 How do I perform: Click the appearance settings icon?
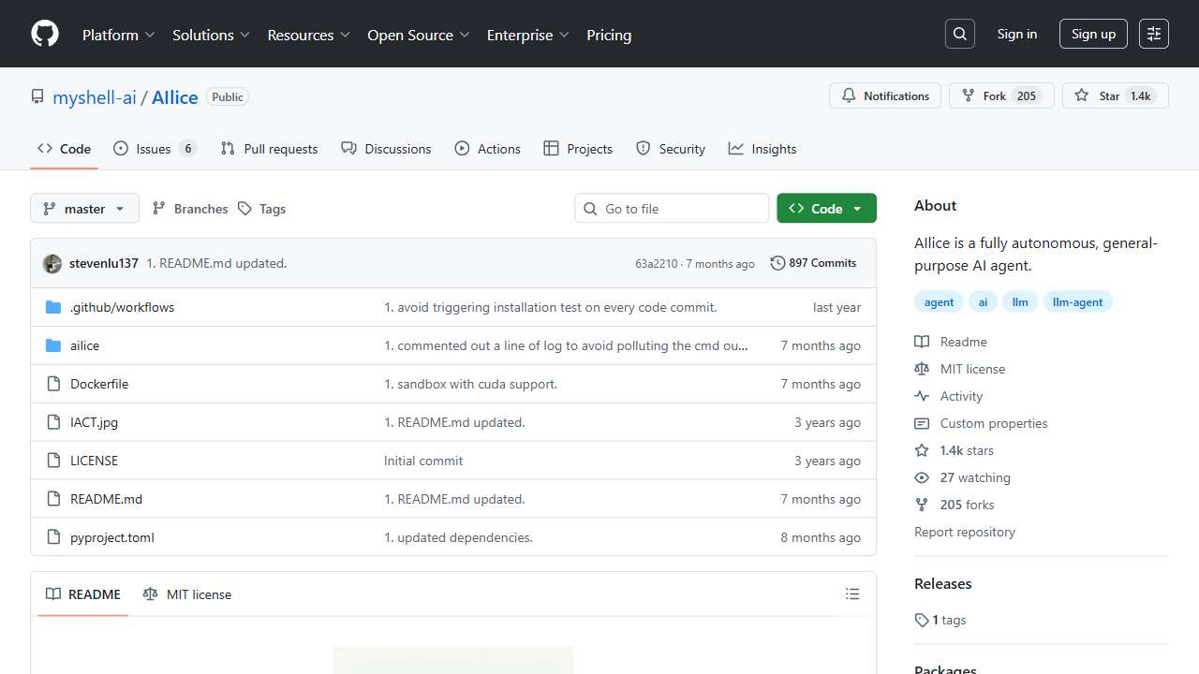[1154, 34]
